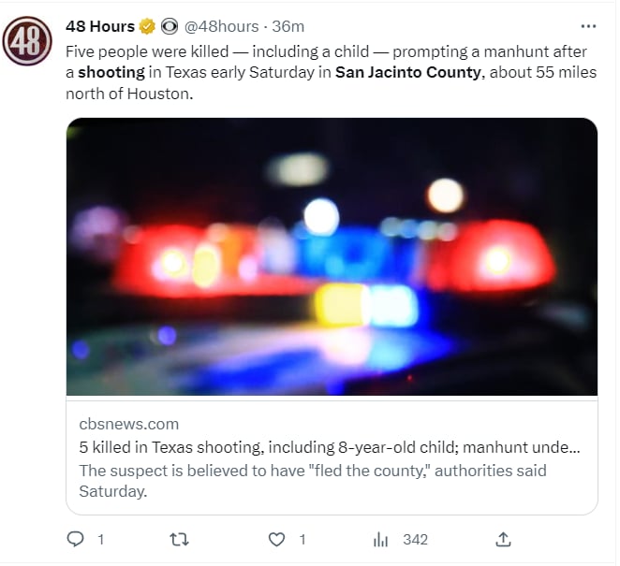Open the three-dot more options menu

(x=588, y=26)
